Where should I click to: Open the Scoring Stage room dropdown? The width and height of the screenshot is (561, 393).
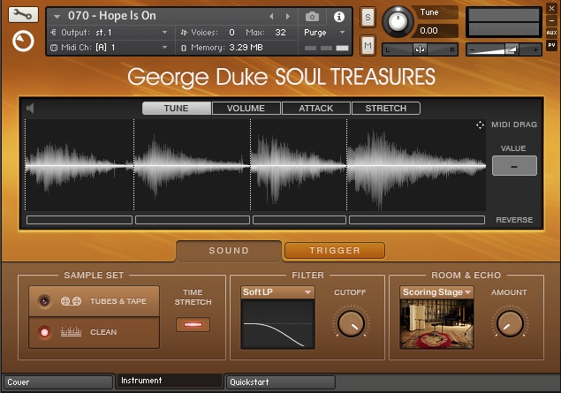pyautogui.click(x=436, y=292)
